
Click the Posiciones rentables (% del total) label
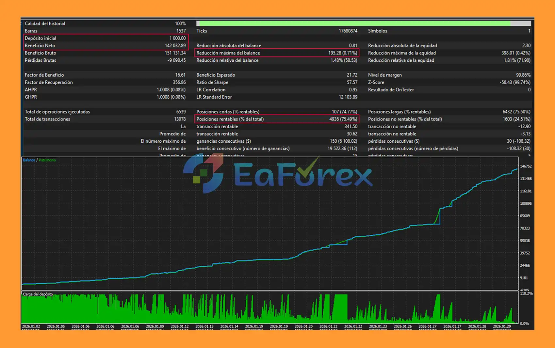point(230,119)
